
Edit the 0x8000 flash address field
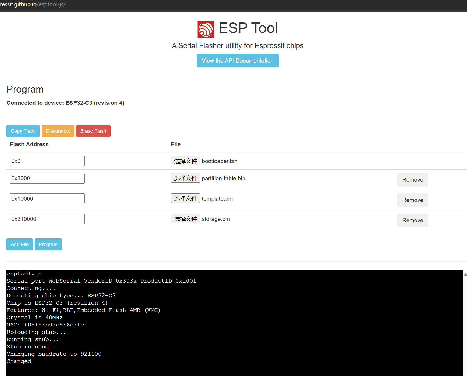pos(47,178)
